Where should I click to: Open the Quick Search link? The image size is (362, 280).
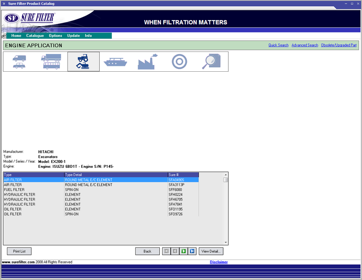[x=278, y=45]
